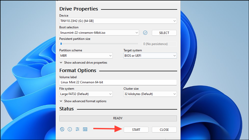Click the Target system label
The image size is (249, 140).
click(133, 50)
